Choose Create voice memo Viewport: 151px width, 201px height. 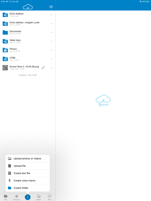[x=28, y=181]
